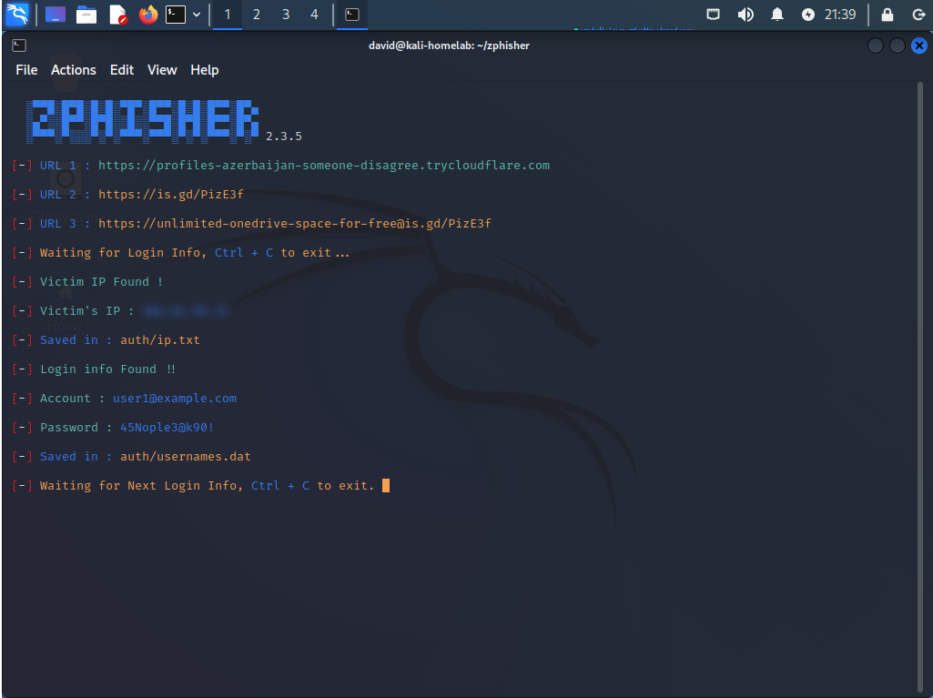Launch the file manager from the panel

tap(86, 15)
